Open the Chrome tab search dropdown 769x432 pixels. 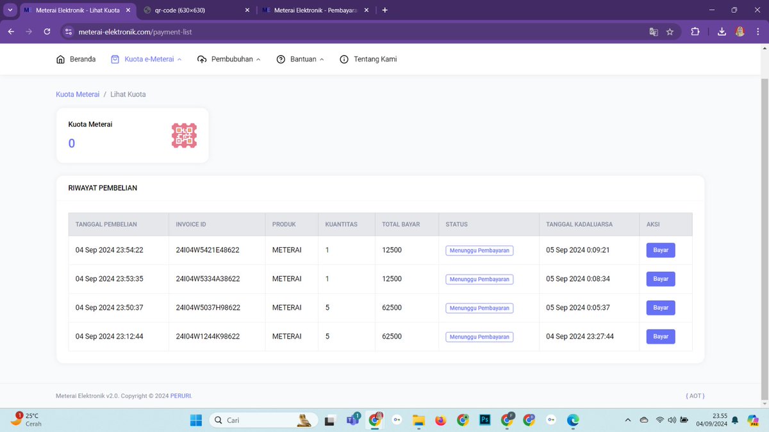(10, 10)
